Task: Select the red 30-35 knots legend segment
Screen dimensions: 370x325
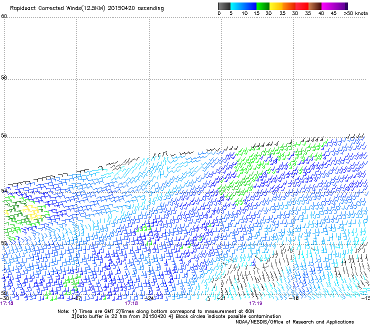Action: pos(302,6)
